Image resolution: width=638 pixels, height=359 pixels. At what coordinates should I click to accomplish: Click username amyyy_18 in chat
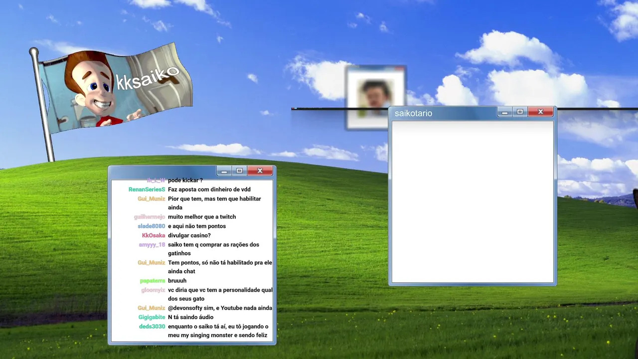coord(152,245)
